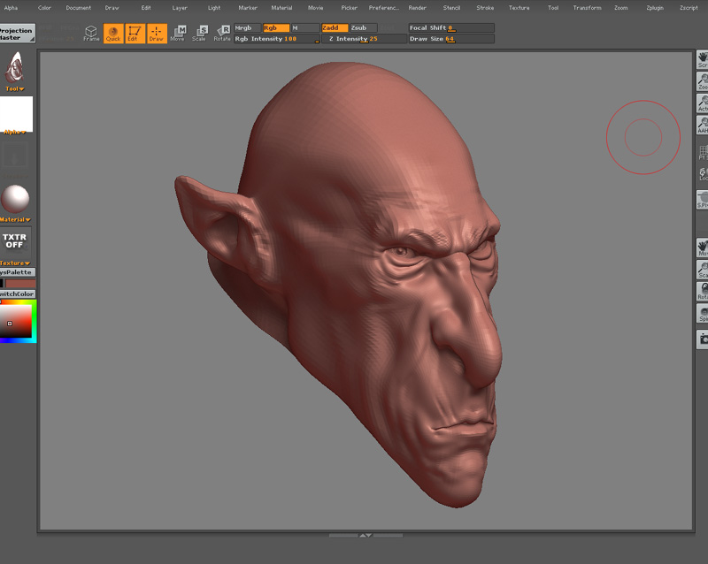Open the Render menu

(417, 8)
